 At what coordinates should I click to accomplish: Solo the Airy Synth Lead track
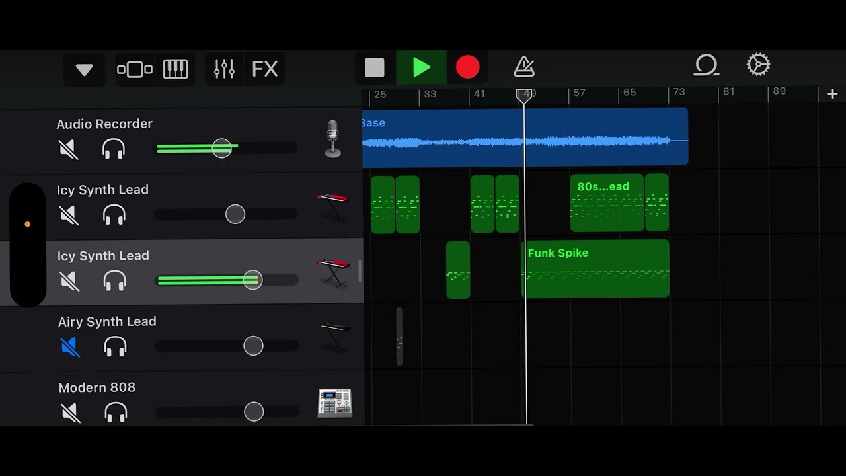116,347
